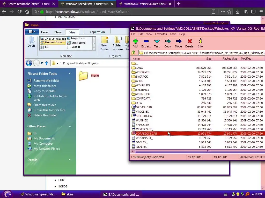This screenshot has width=265, height=198.
Task: Open Firefox downloads panel
Action: coord(238,12)
